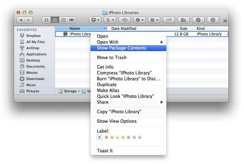Open Pictures in the sidebar
Image resolution: width=244 pixels, height=164 pixels.
click(29, 91)
